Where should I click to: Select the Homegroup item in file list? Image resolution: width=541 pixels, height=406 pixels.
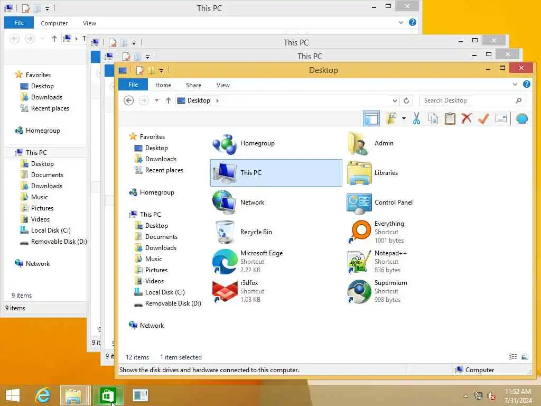(x=276, y=143)
